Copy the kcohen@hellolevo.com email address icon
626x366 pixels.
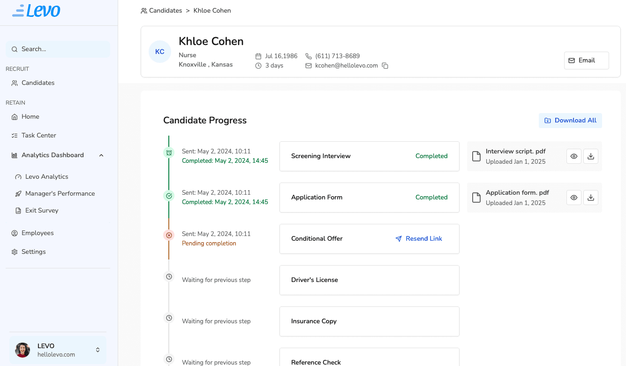tap(385, 66)
